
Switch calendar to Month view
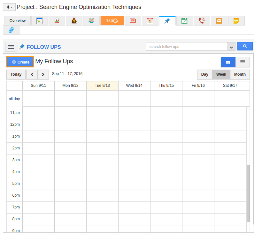click(240, 74)
